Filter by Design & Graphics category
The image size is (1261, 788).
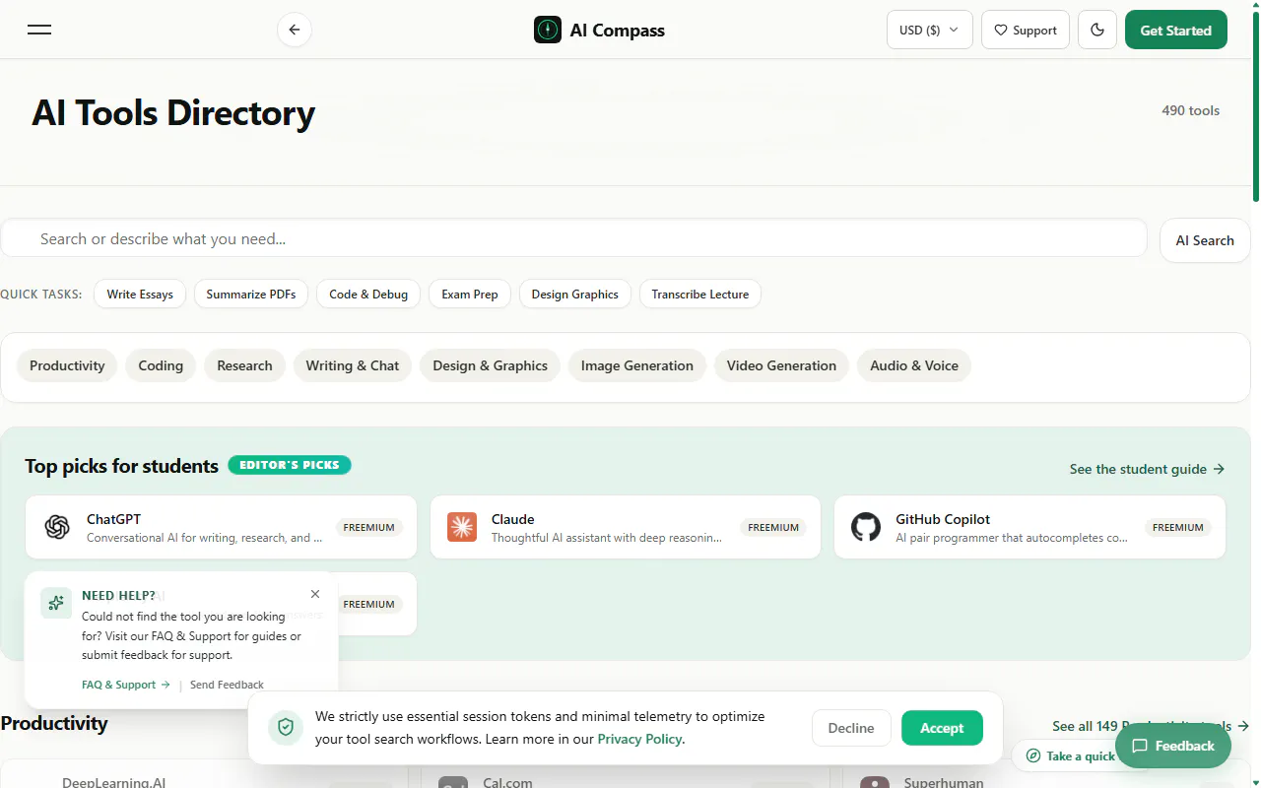click(x=491, y=365)
